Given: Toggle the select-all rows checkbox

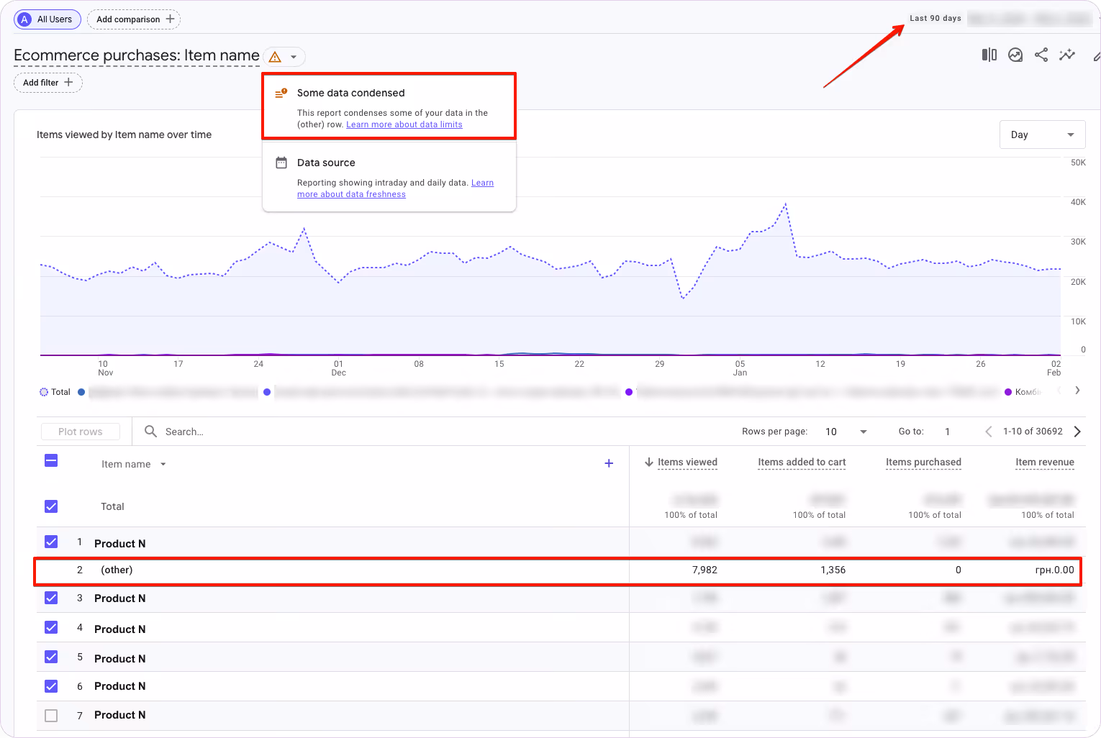Looking at the screenshot, I should coord(51,460).
